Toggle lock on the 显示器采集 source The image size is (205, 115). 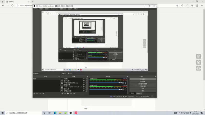86,85
